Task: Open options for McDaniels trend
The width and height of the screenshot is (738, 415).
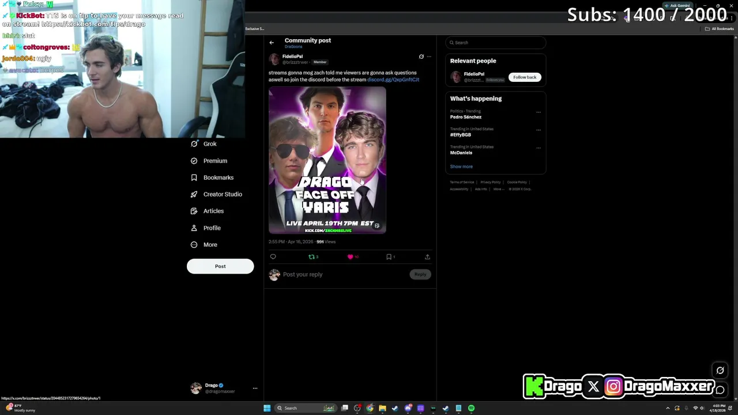Action: click(x=539, y=148)
